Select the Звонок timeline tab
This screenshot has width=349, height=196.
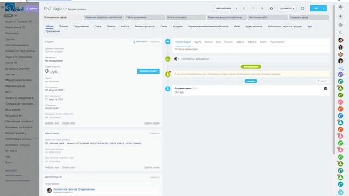(x=208, y=42)
